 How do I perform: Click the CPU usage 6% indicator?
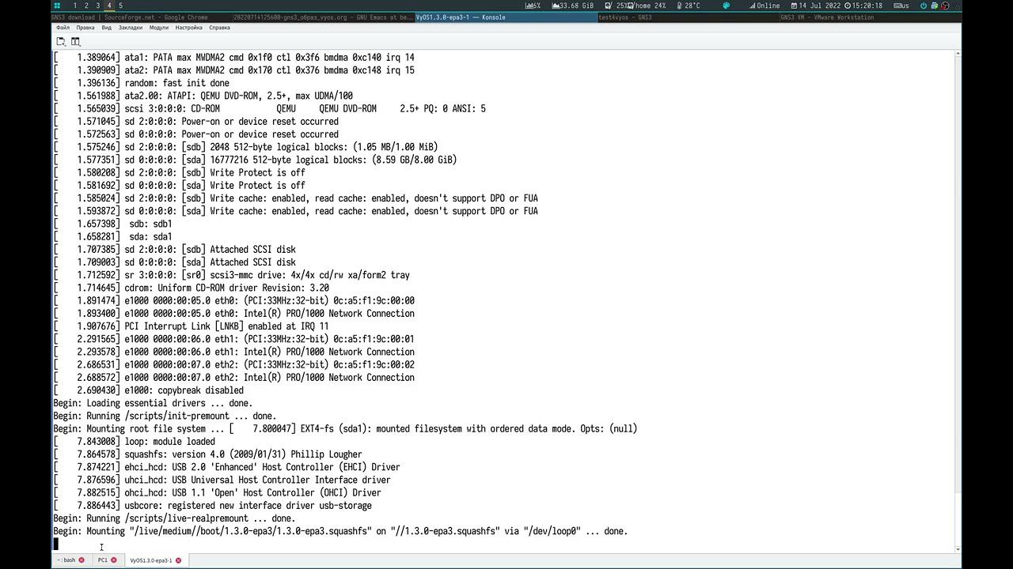(x=533, y=6)
